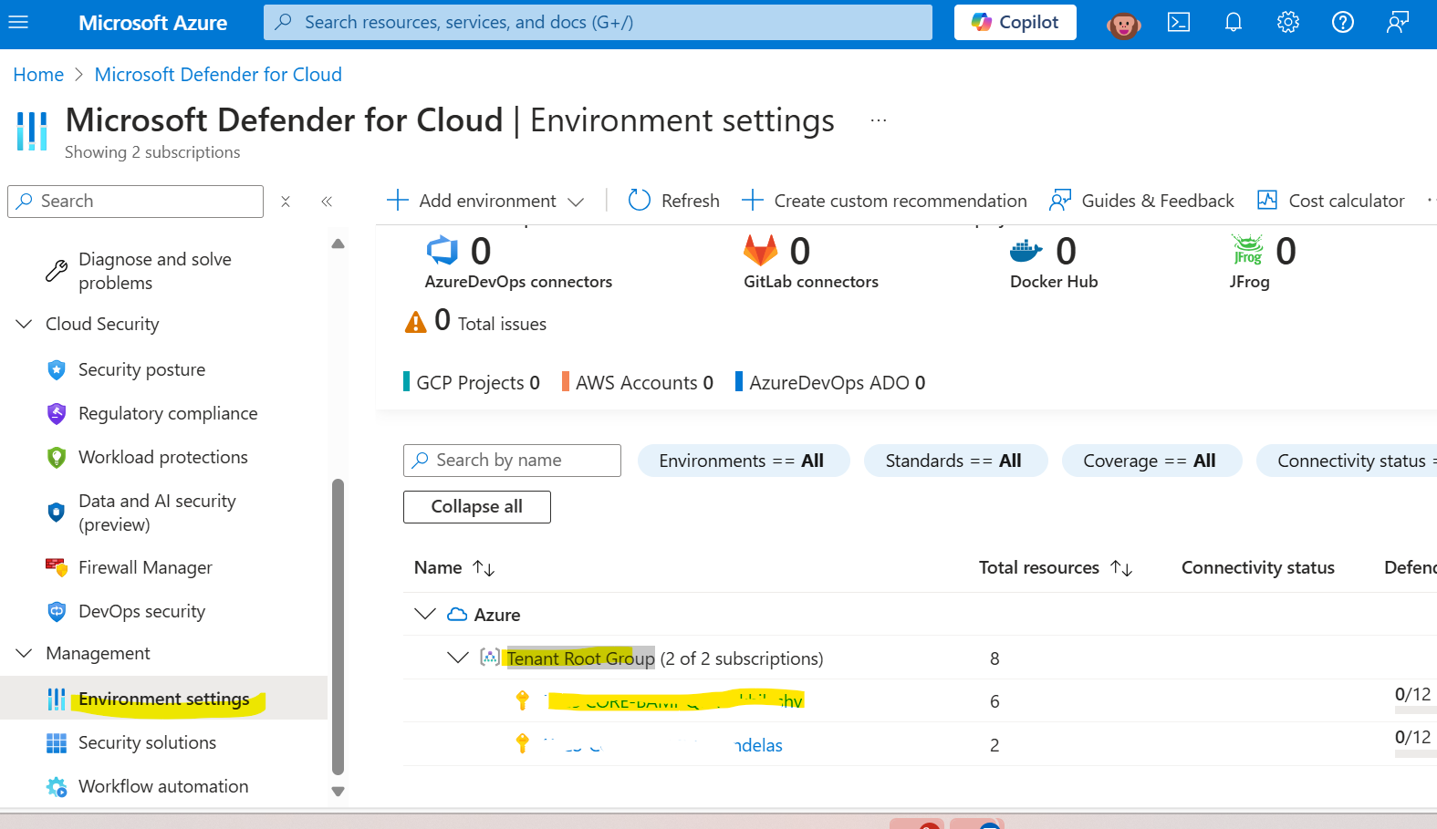Screen dimensions: 1437x829
Task: Open Workflow automation
Action: tap(164, 786)
